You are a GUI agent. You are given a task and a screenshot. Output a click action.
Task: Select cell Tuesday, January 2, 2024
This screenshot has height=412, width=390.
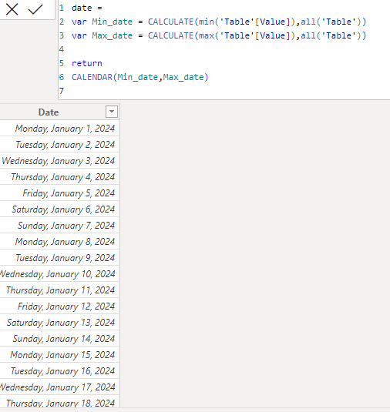(59, 145)
